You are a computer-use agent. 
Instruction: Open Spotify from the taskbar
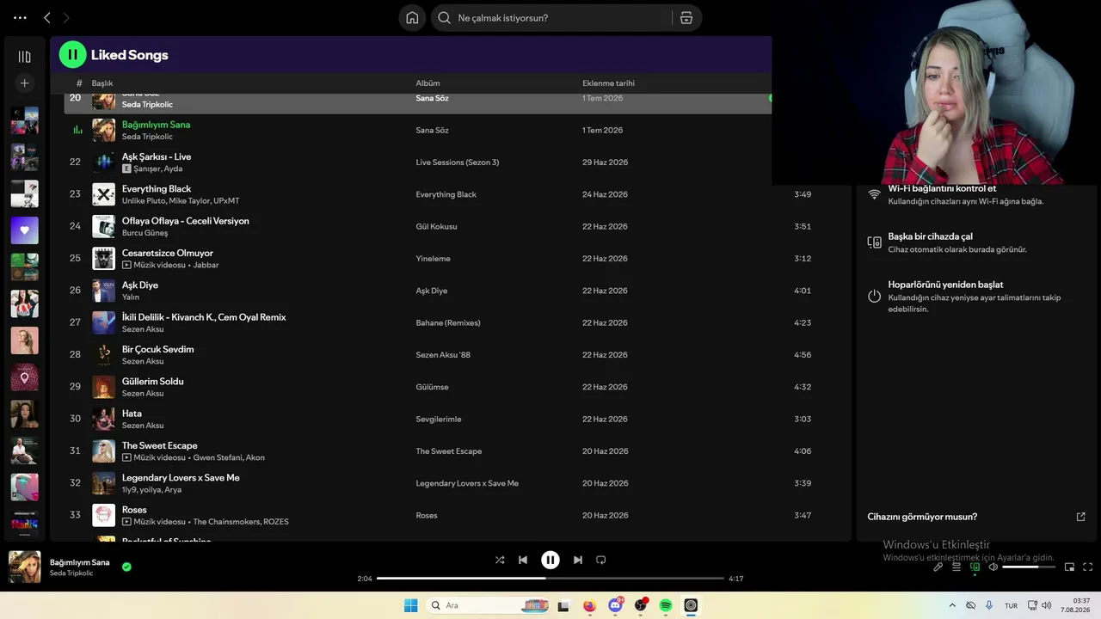tap(666, 605)
